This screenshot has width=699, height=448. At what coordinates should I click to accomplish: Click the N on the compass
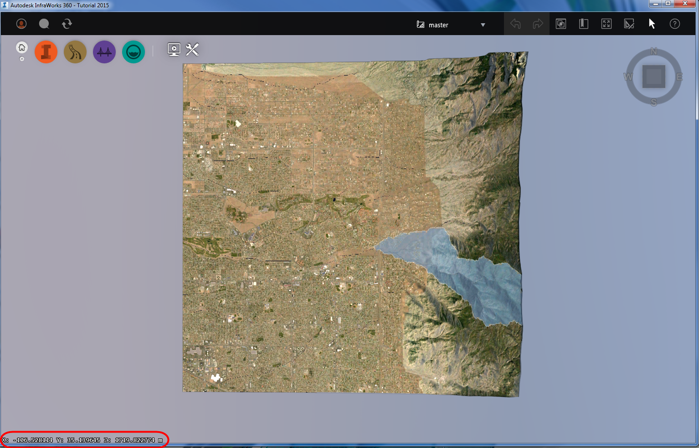(x=654, y=51)
